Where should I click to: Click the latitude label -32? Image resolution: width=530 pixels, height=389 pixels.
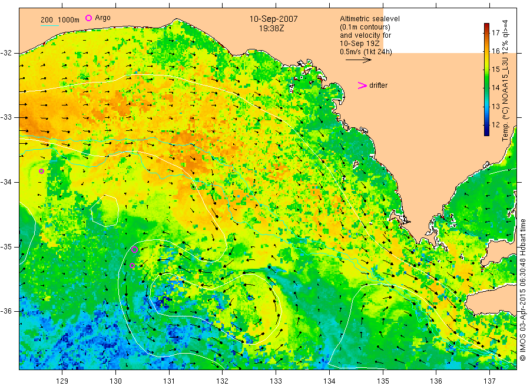point(6,53)
